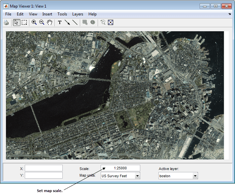Open the Layers menu
Image resolution: width=235 pixels, height=195 pixels.
(x=78, y=14)
